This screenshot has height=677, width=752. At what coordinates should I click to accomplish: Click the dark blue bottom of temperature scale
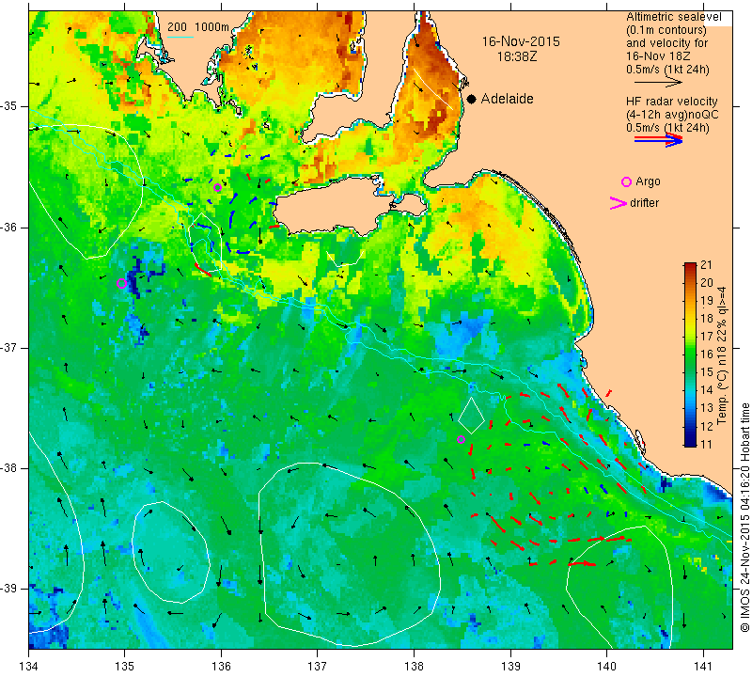coord(690,442)
